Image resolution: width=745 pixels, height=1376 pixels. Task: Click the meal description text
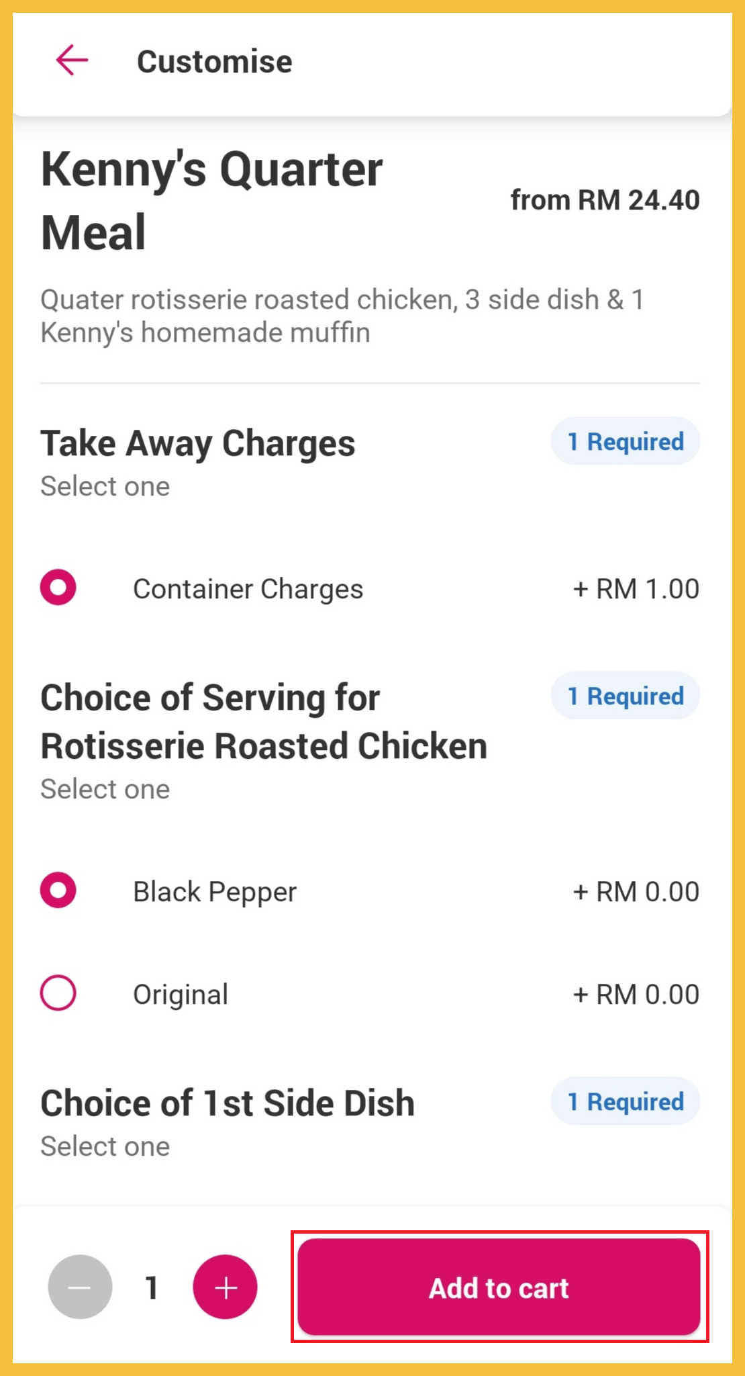point(342,316)
